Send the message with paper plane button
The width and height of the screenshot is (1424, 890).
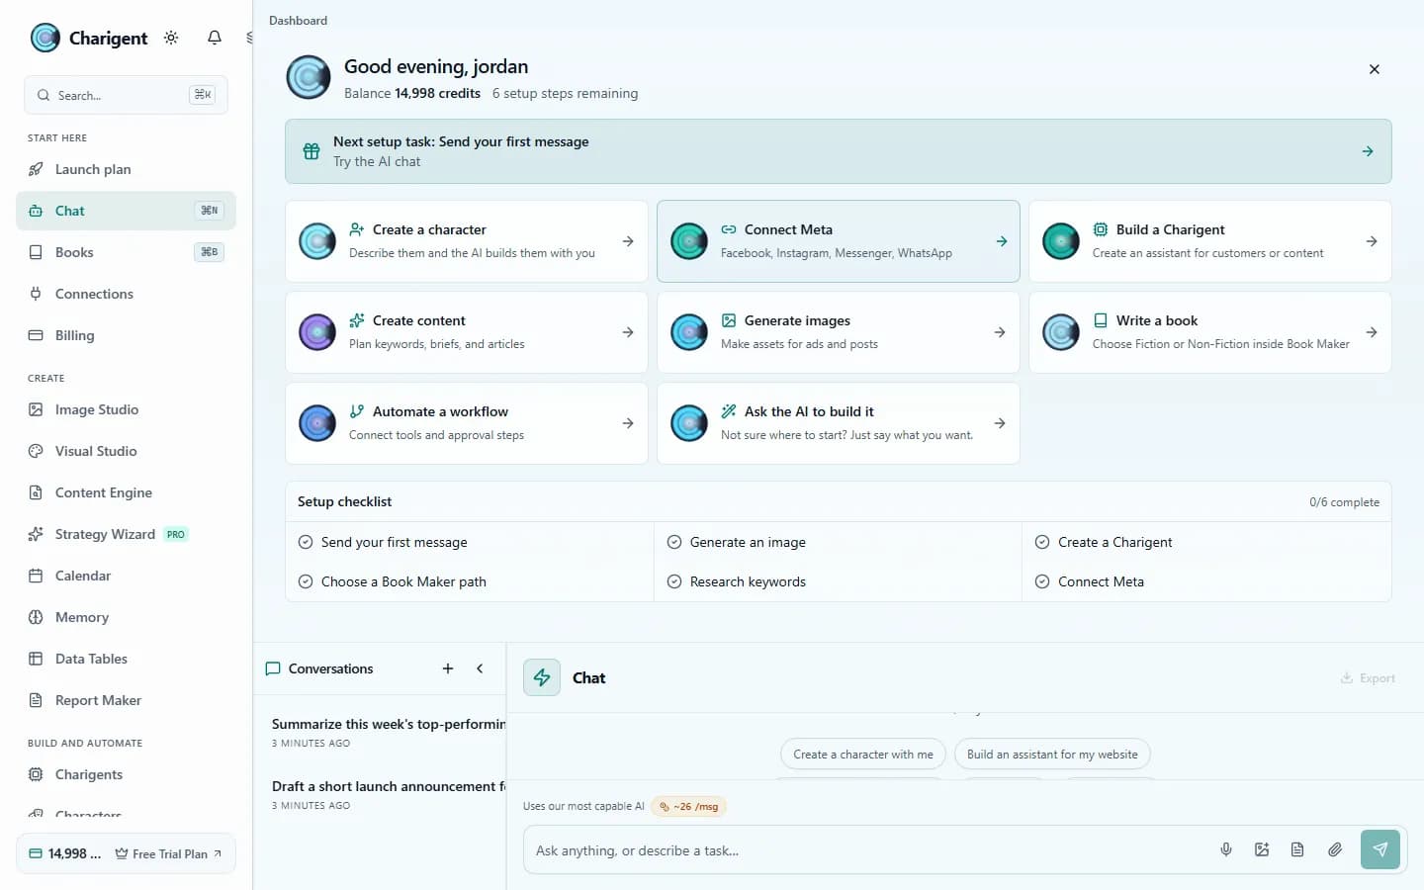pyautogui.click(x=1380, y=849)
